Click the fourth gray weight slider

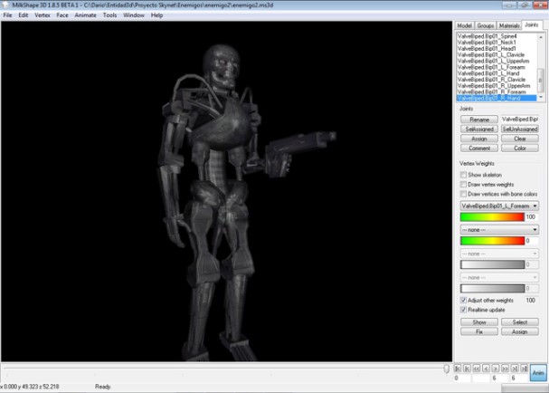coord(492,289)
